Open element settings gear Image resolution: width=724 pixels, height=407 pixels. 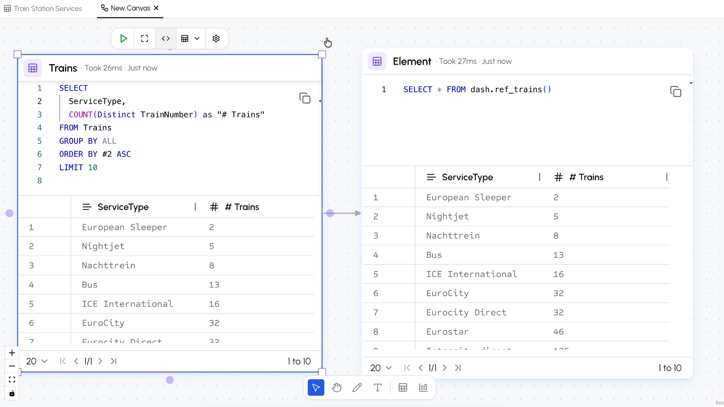(216, 38)
